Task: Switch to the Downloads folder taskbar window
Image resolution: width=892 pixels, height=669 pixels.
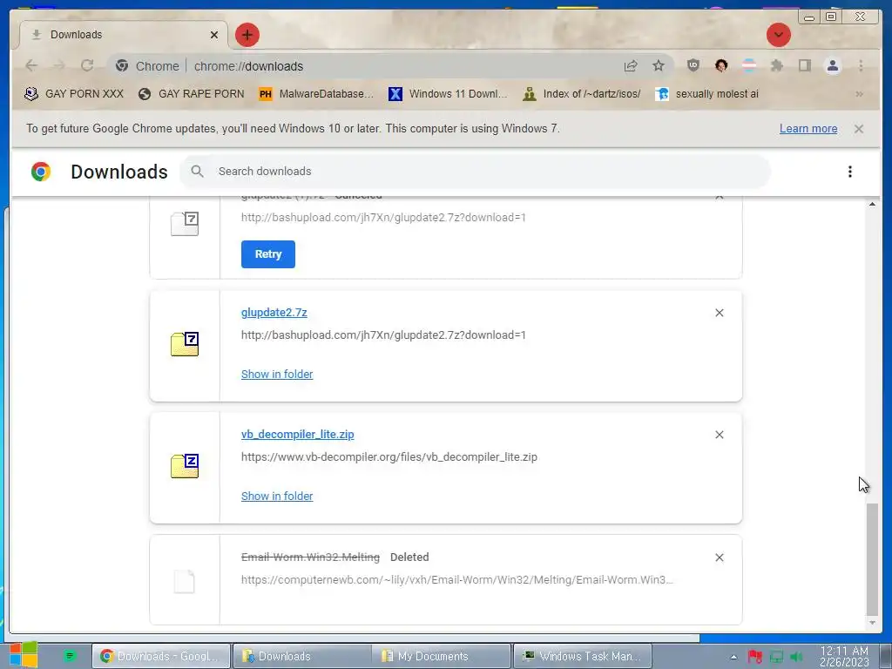Action: point(301,656)
